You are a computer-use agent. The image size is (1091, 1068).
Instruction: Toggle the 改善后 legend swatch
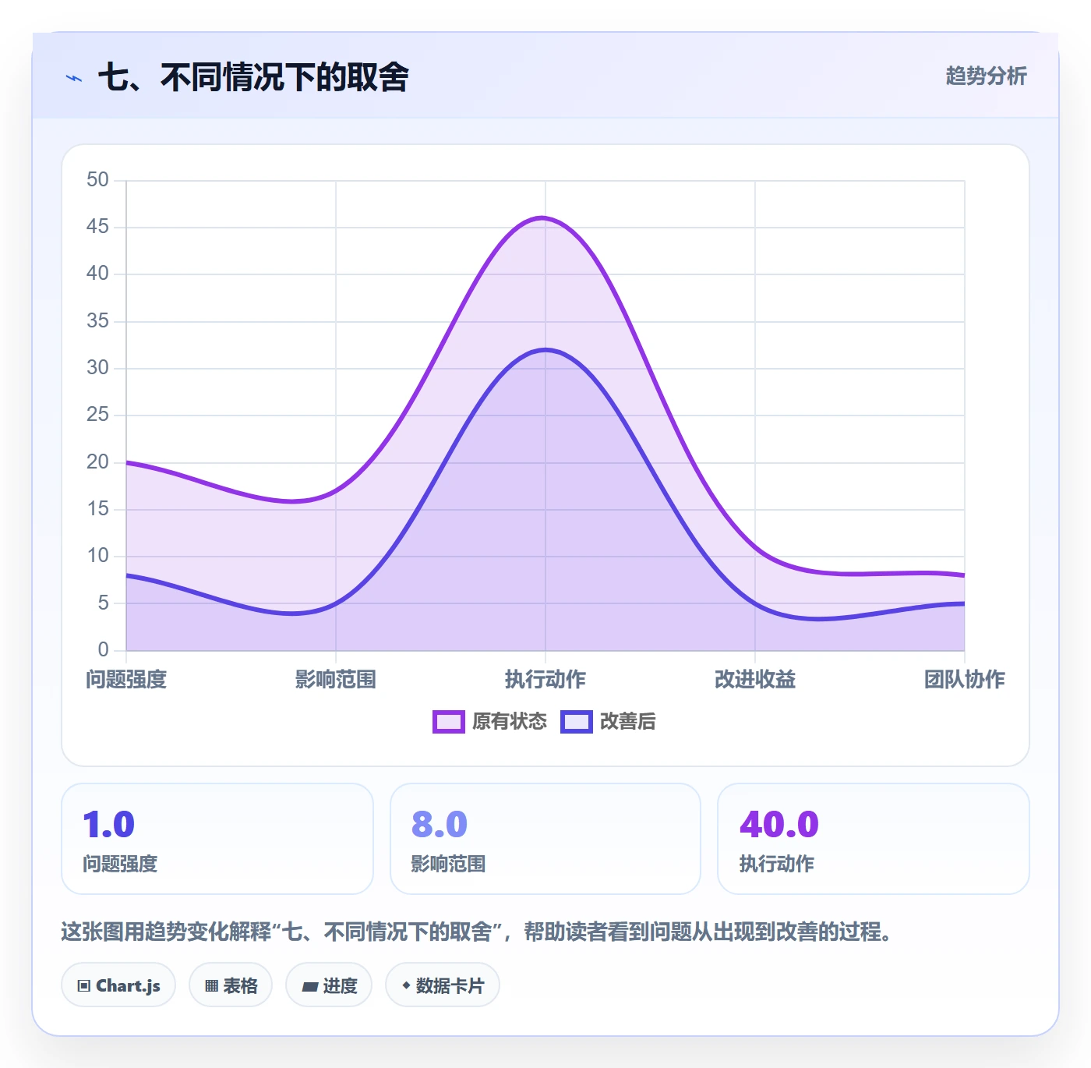click(x=576, y=722)
